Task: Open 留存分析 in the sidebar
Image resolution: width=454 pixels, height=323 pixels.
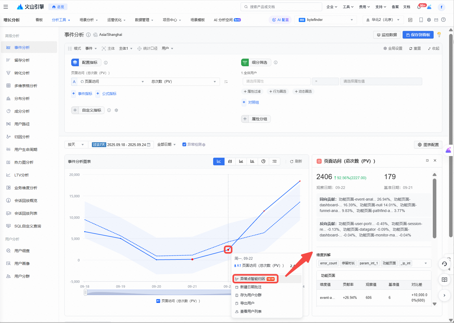Action: (x=22, y=60)
